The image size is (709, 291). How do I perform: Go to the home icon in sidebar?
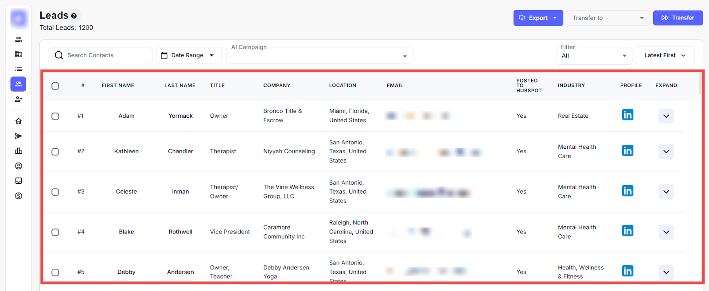coord(19,121)
